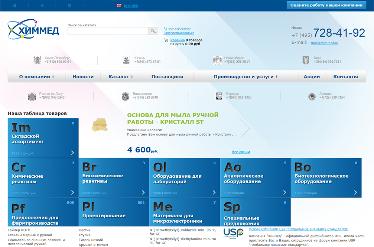Click the Киев coat of arms icon
The width and height of the screenshot is (374, 247).
point(306,60)
